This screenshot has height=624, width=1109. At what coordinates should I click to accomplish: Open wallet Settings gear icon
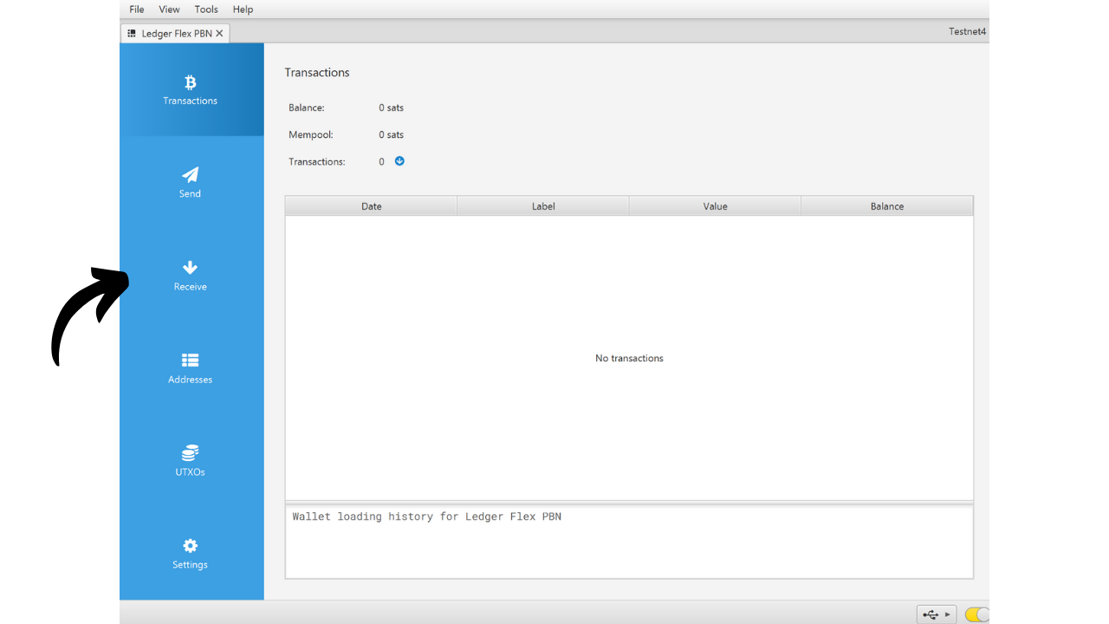tap(190, 546)
